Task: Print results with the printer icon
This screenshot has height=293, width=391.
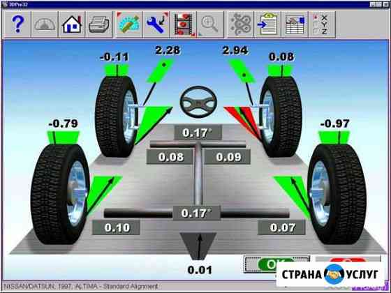Action: [x=99, y=24]
